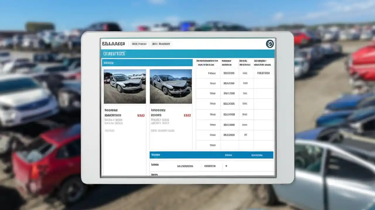The width and height of the screenshot is (375, 210).
Task: Open the circular search icon in the header
Action: tap(270, 44)
